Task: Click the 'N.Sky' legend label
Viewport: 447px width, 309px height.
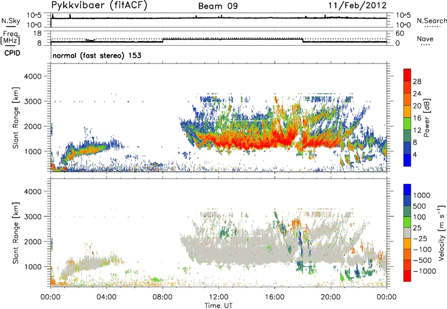Action: click(x=11, y=21)
